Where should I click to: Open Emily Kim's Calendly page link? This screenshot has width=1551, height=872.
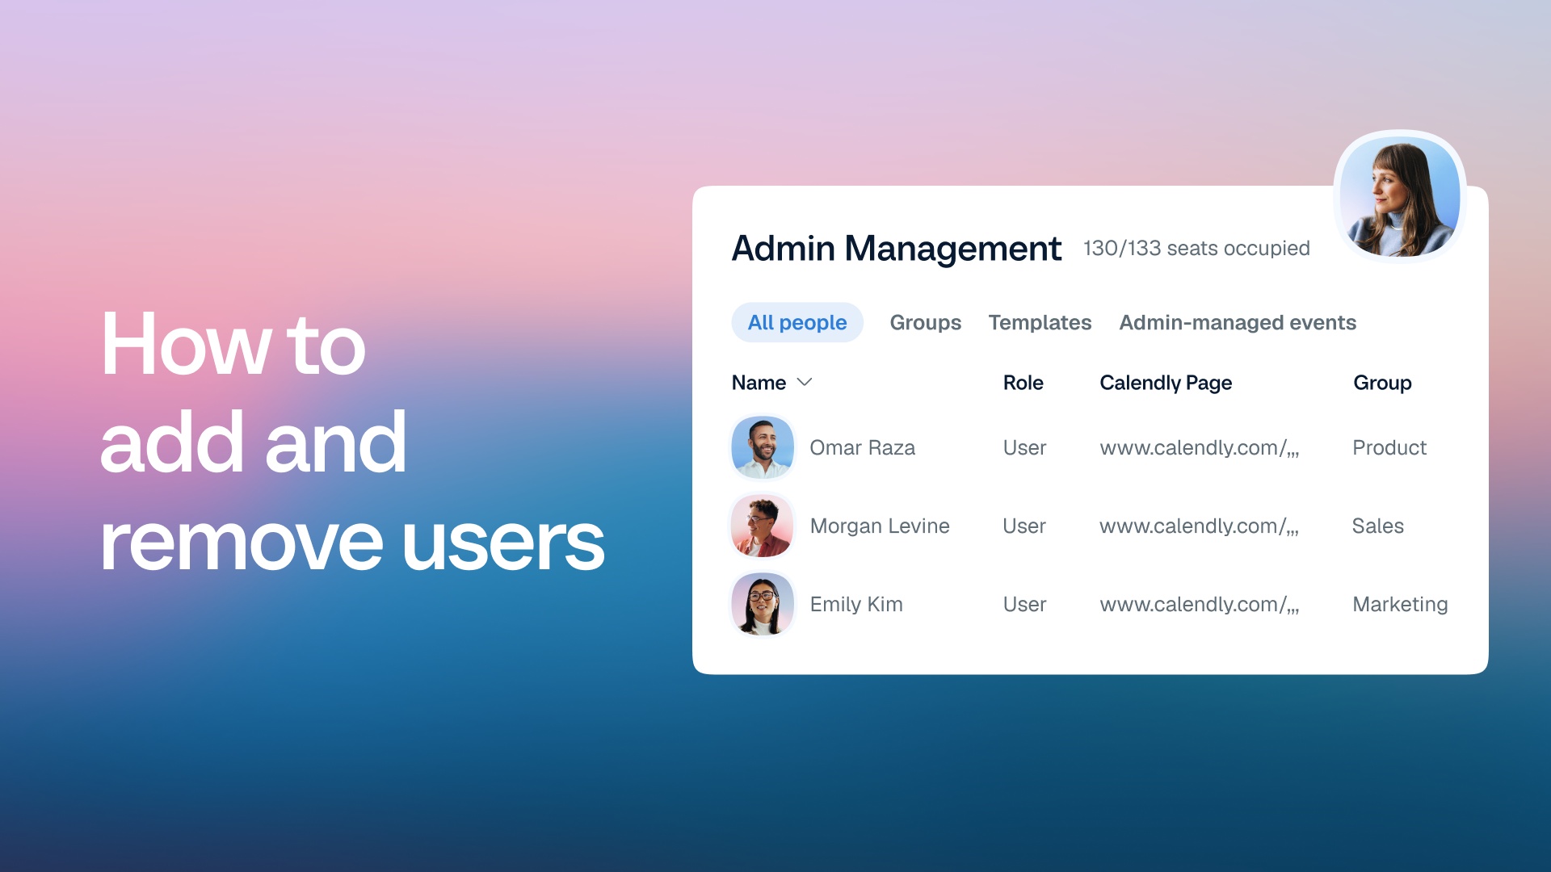(x=1200, y=605)
